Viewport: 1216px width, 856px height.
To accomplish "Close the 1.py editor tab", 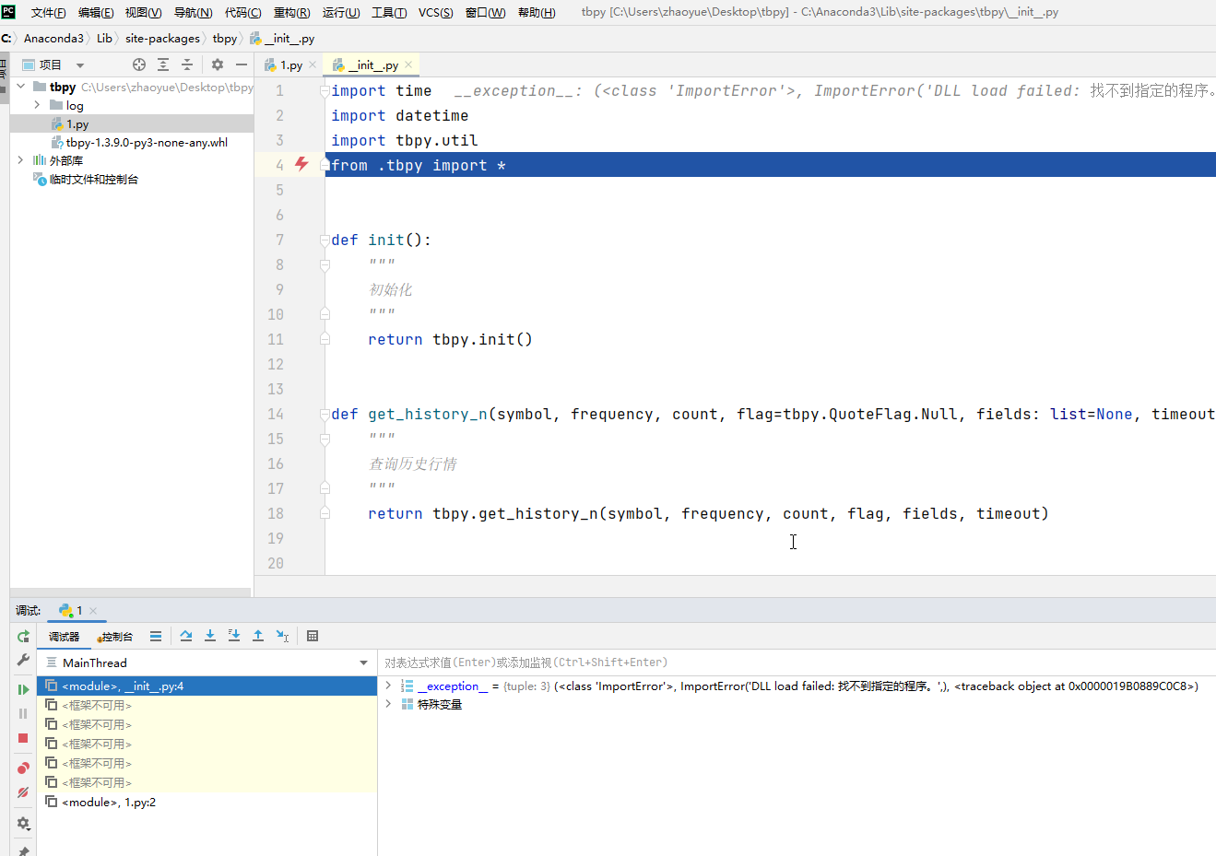I will coord(313,64).
